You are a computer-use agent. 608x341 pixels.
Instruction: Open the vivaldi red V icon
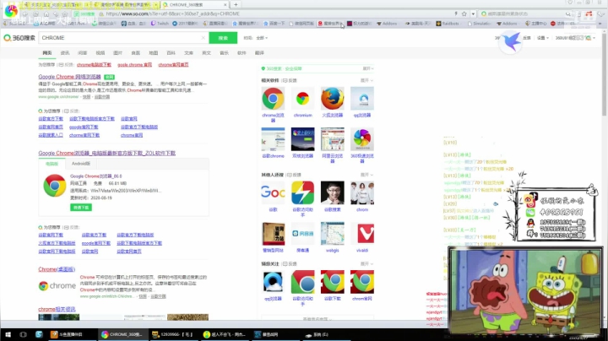click(x=362, y=234)
